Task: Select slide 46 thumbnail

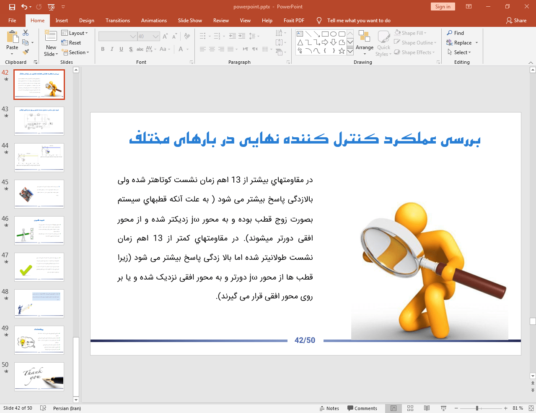Action: tap(39, 230)
